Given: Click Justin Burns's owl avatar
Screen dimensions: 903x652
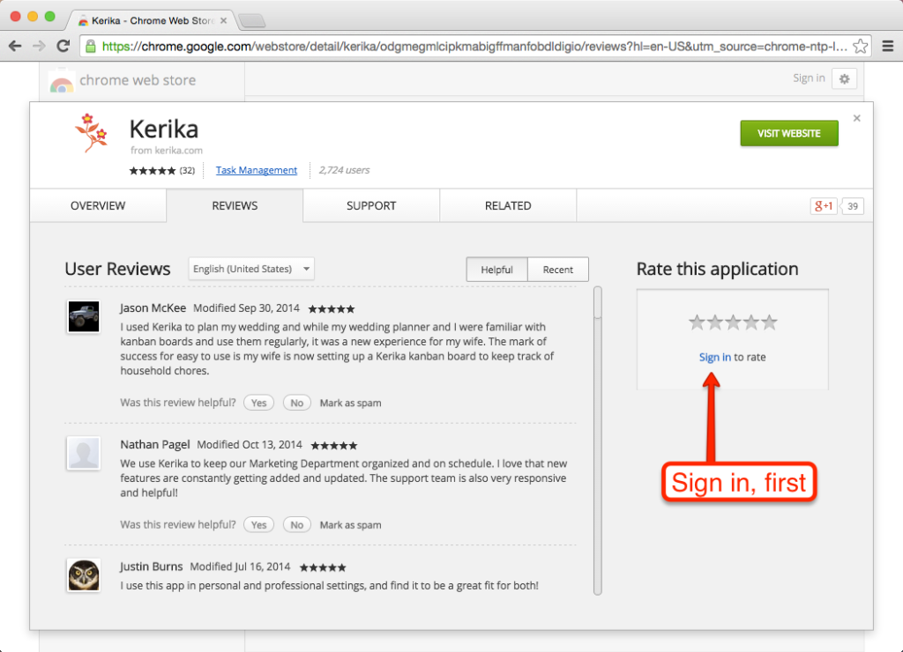Looking at the screenshot, I should pyautogui.click(x=84, y=574).
